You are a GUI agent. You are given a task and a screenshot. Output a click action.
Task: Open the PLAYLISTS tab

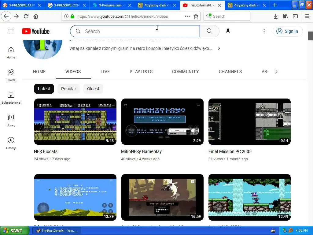click(141, 72)
